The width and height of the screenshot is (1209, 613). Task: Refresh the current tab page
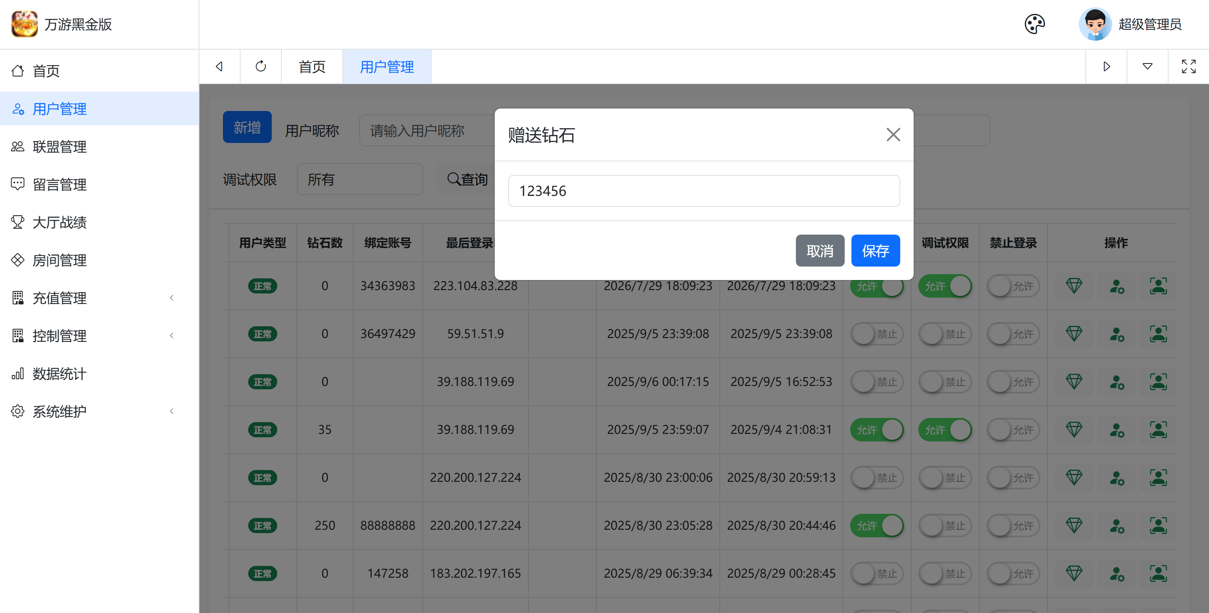260,66
